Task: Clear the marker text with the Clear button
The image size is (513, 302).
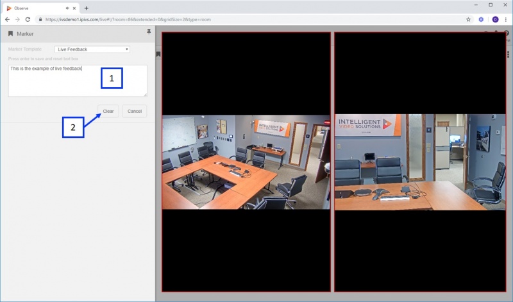Action: point(108,111)
